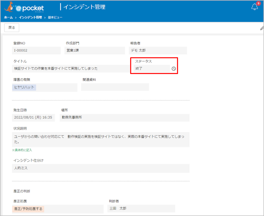Open インシデント管理 breadcrumb link

30,17
